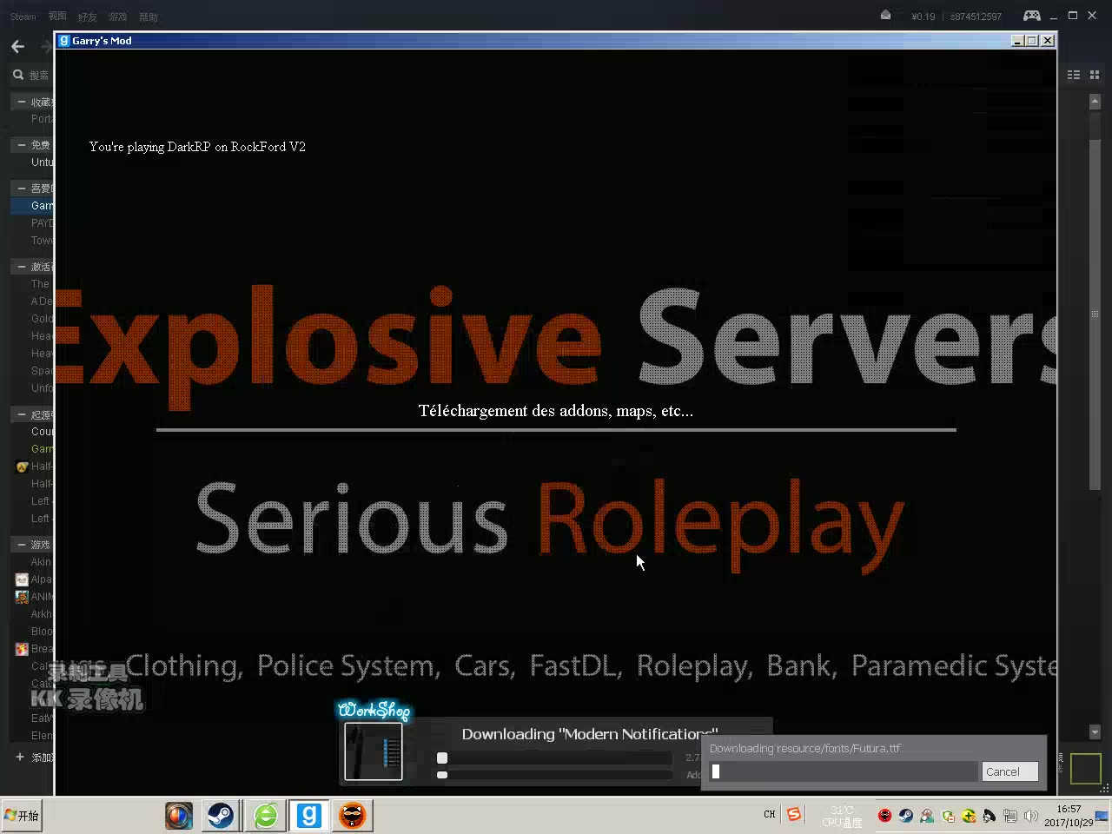Open the volume control tray icon
The height and width of the screenshot is (834, 1112).
coord(1030,816)
